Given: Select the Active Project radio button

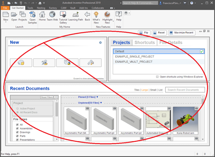Looking at the screenshot, I should (x=17, y=109).
